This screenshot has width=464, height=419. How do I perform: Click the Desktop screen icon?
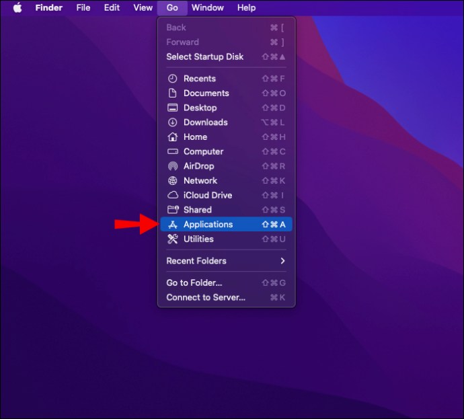click(173, 108)
